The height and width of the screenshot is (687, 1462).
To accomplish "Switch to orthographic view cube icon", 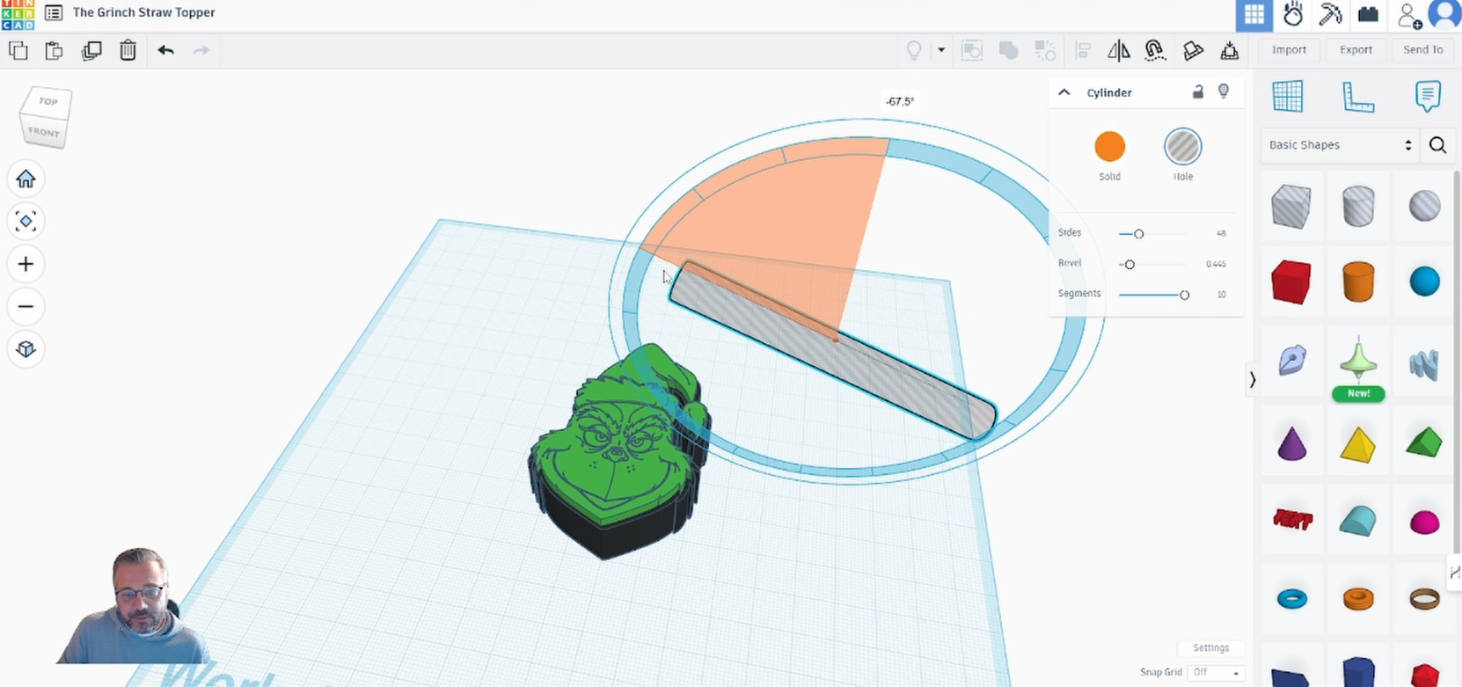I will pos(26,349).
